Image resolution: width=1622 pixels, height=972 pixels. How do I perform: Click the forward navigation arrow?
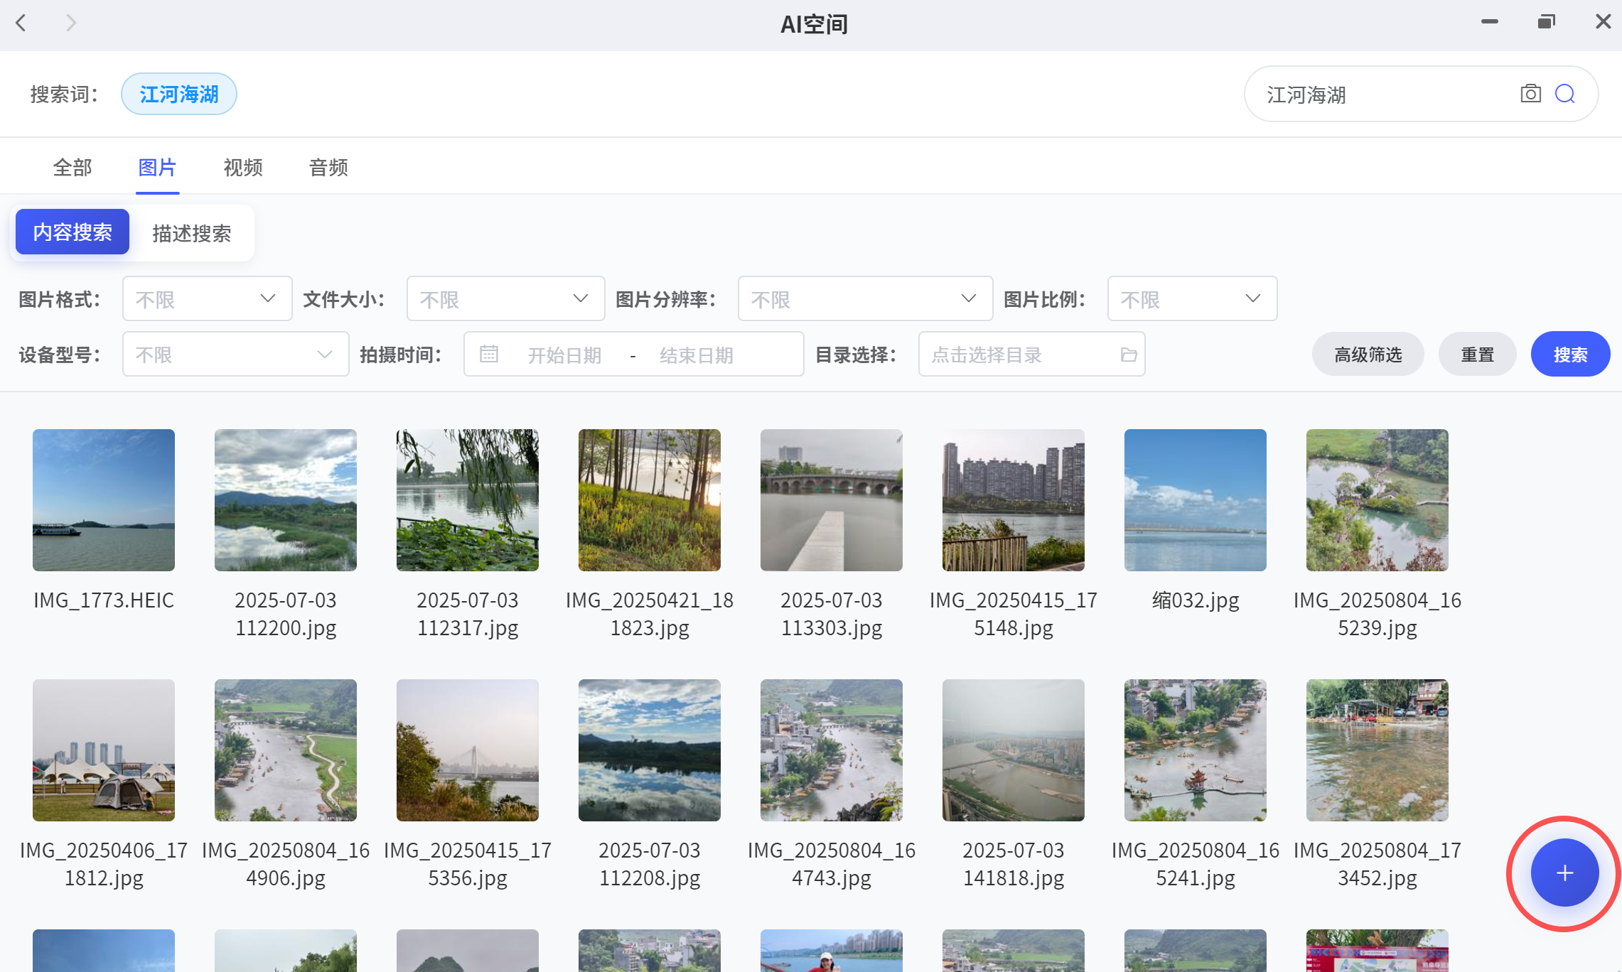70,23
